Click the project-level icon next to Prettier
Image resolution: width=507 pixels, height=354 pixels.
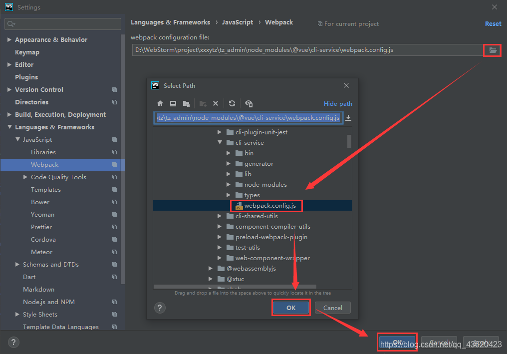pyautogui.click(x=114, y=227)
